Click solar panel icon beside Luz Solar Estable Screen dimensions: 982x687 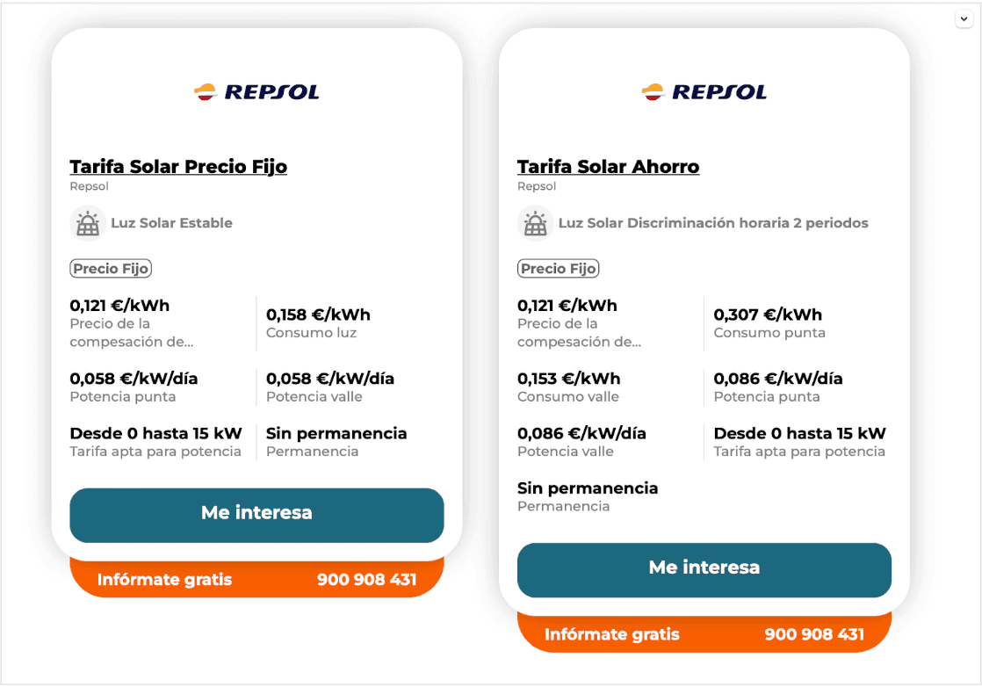[x=88, y=223]
